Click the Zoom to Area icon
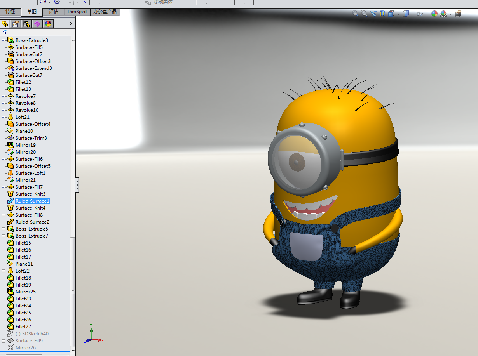 click(364, 14)
